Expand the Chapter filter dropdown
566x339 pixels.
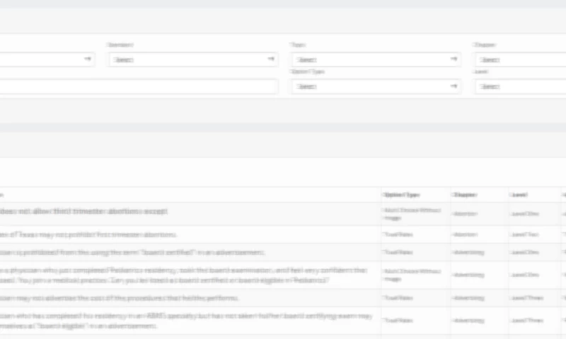(520, 60)
